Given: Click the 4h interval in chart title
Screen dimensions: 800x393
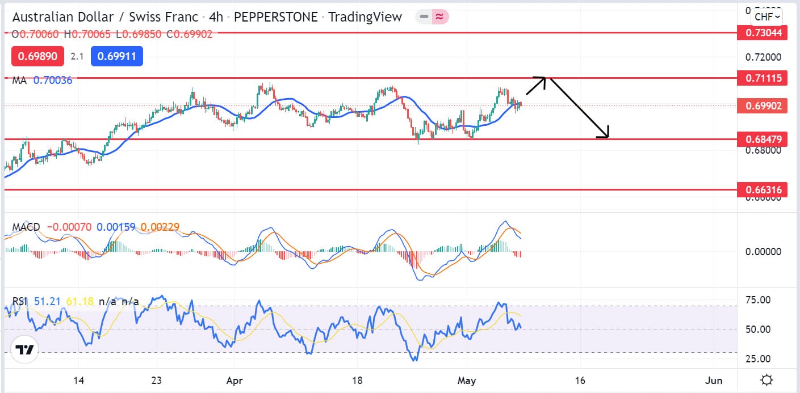Looking at the screenshot, I should (216, 17).
